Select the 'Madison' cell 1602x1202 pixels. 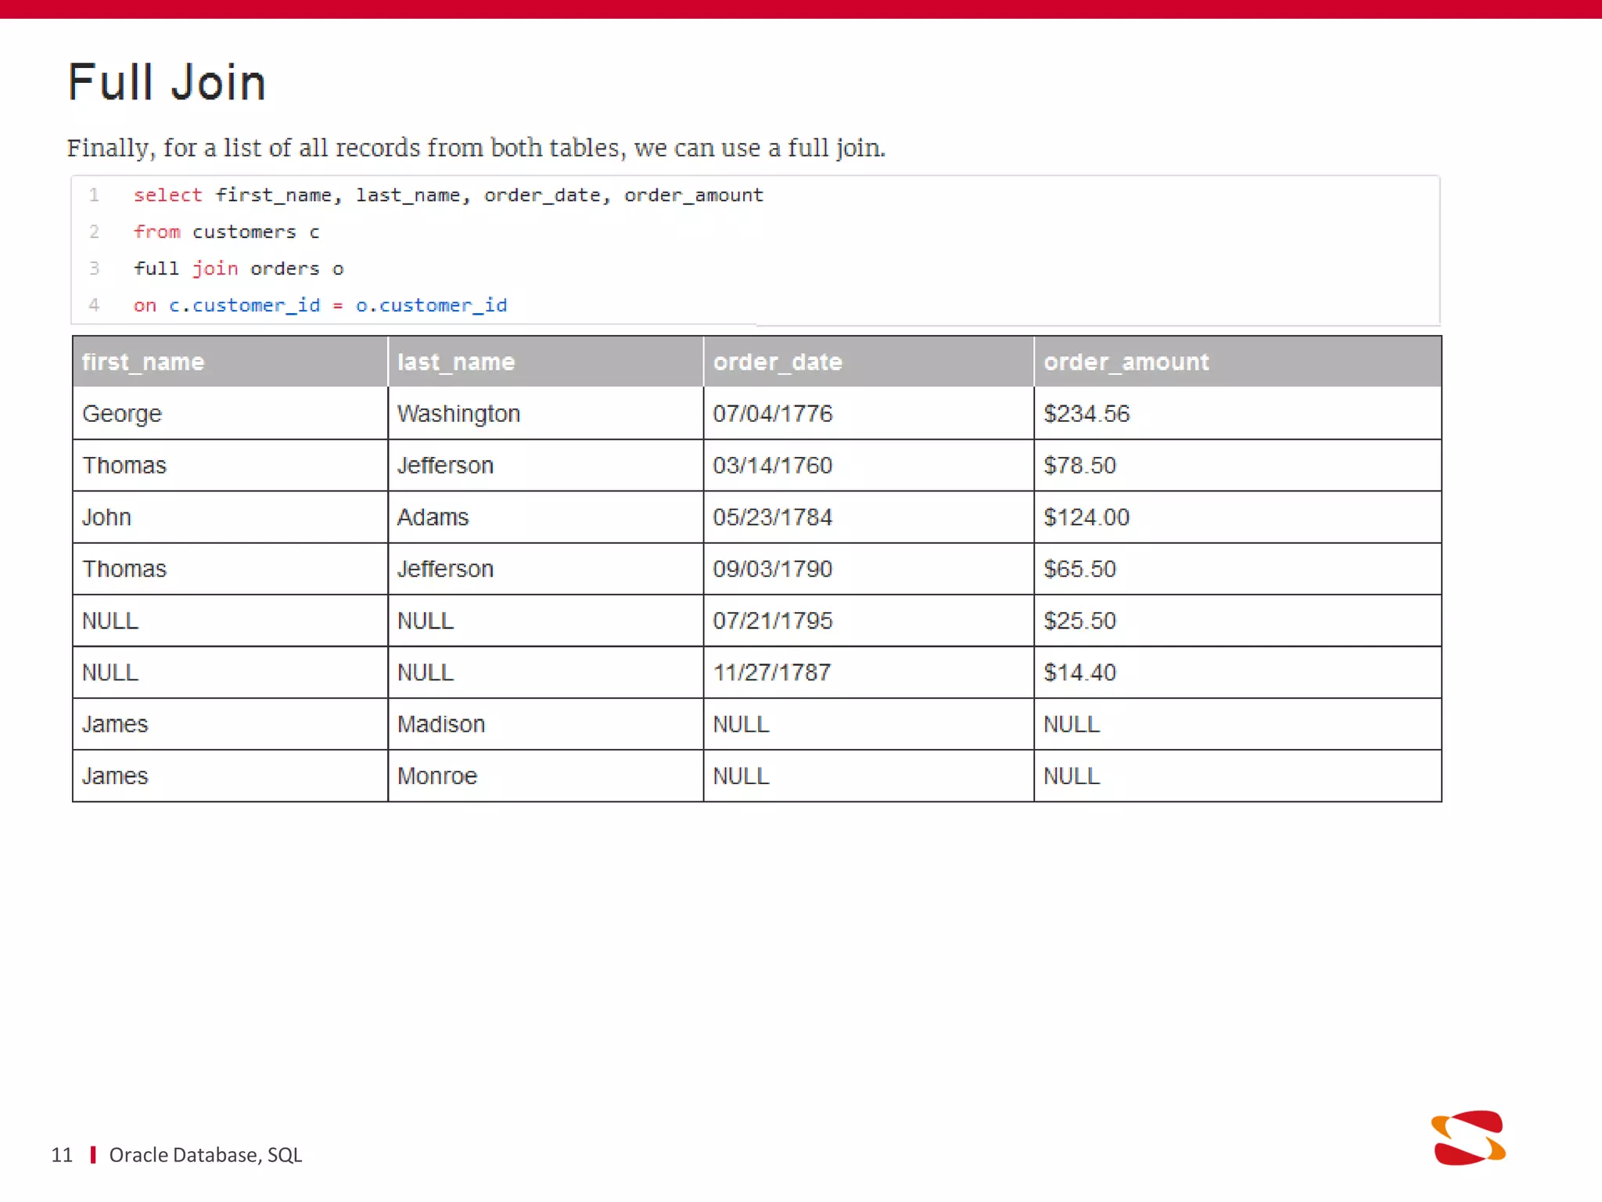pos(545,724)
